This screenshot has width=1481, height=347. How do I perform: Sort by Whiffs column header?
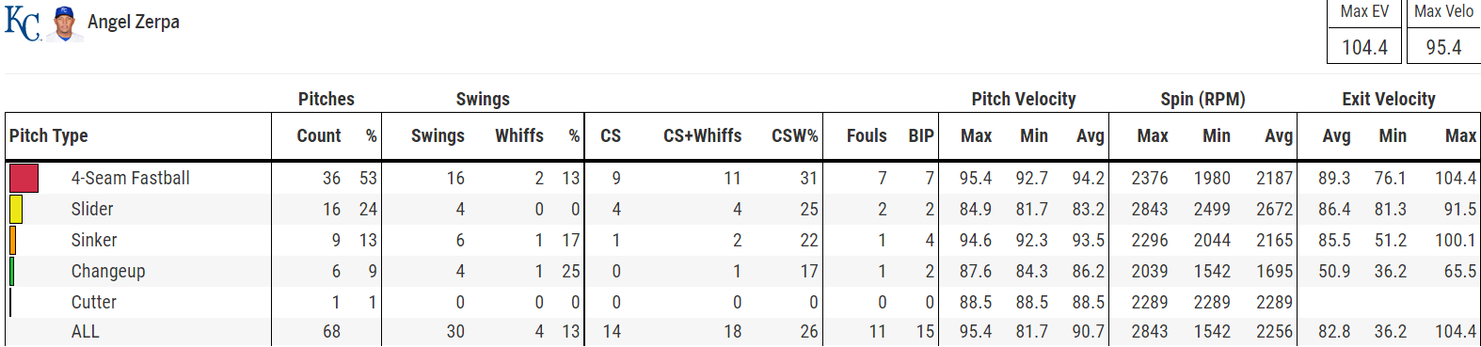[x=519, y=135]
